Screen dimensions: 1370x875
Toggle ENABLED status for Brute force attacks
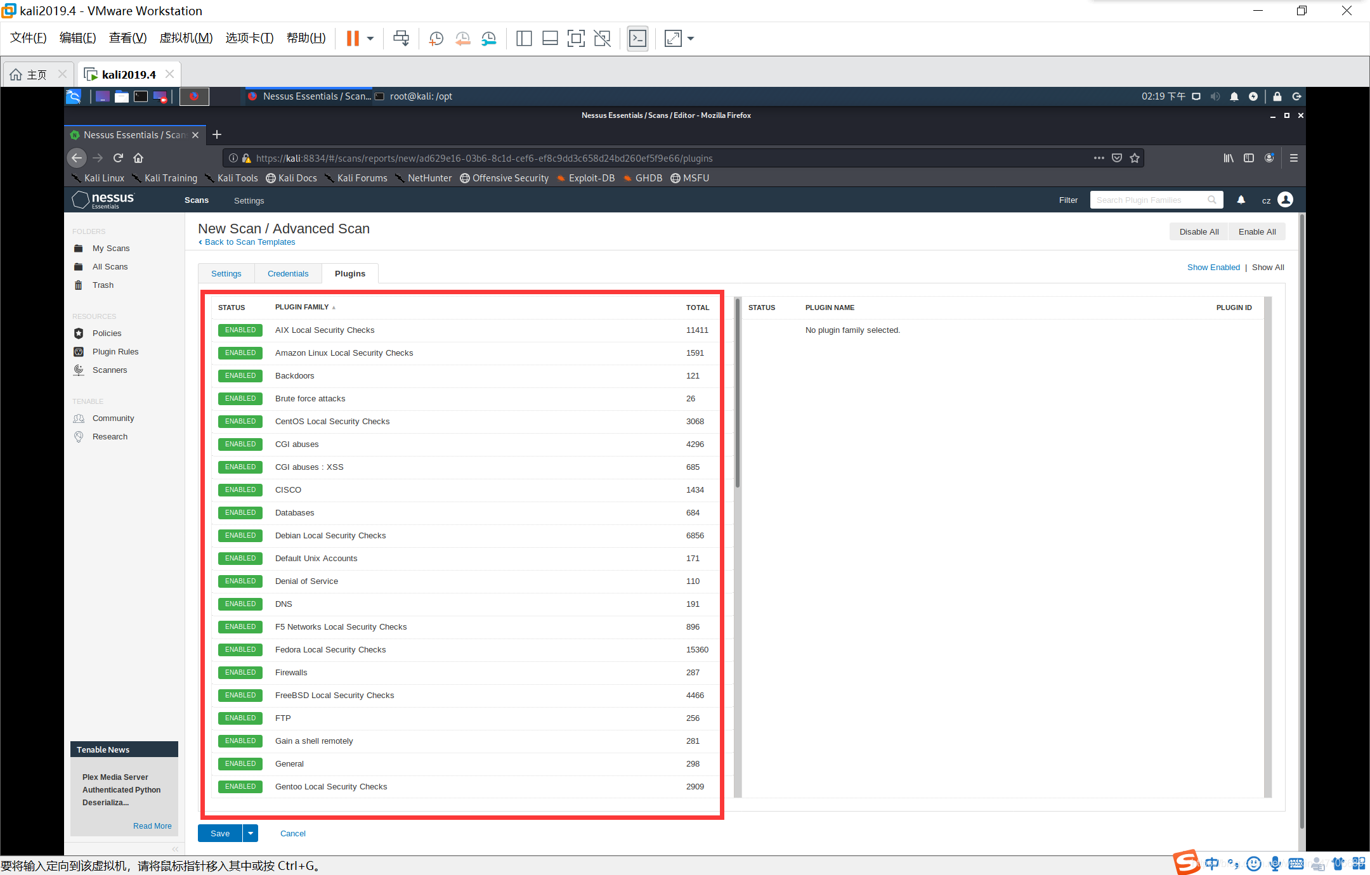[240, 398]
